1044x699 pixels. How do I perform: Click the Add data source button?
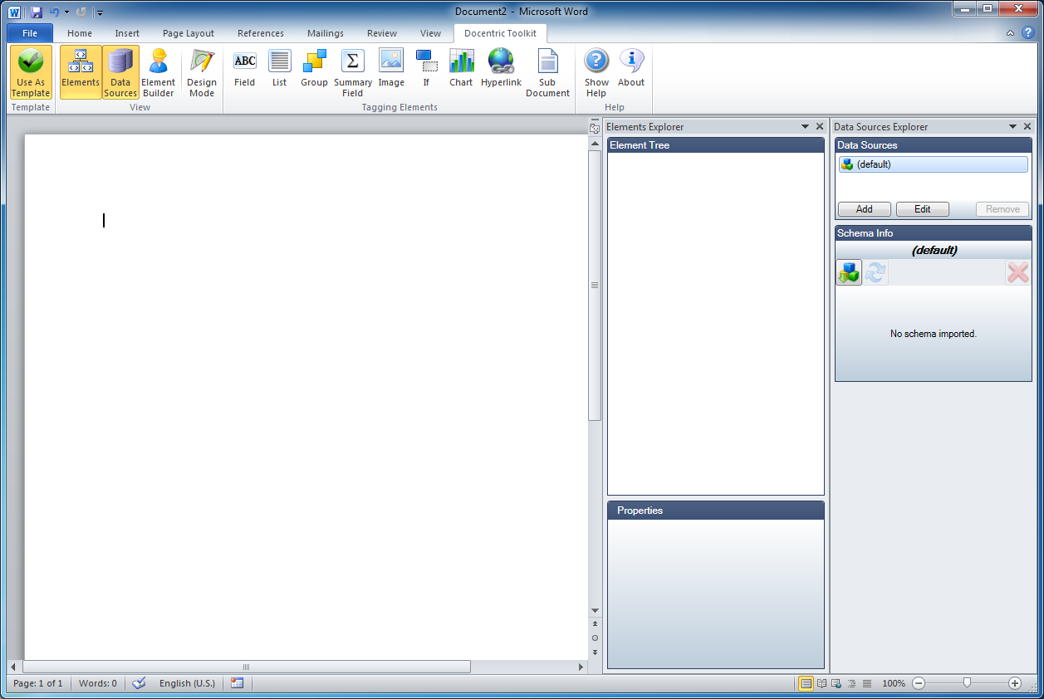coord(864,209)
